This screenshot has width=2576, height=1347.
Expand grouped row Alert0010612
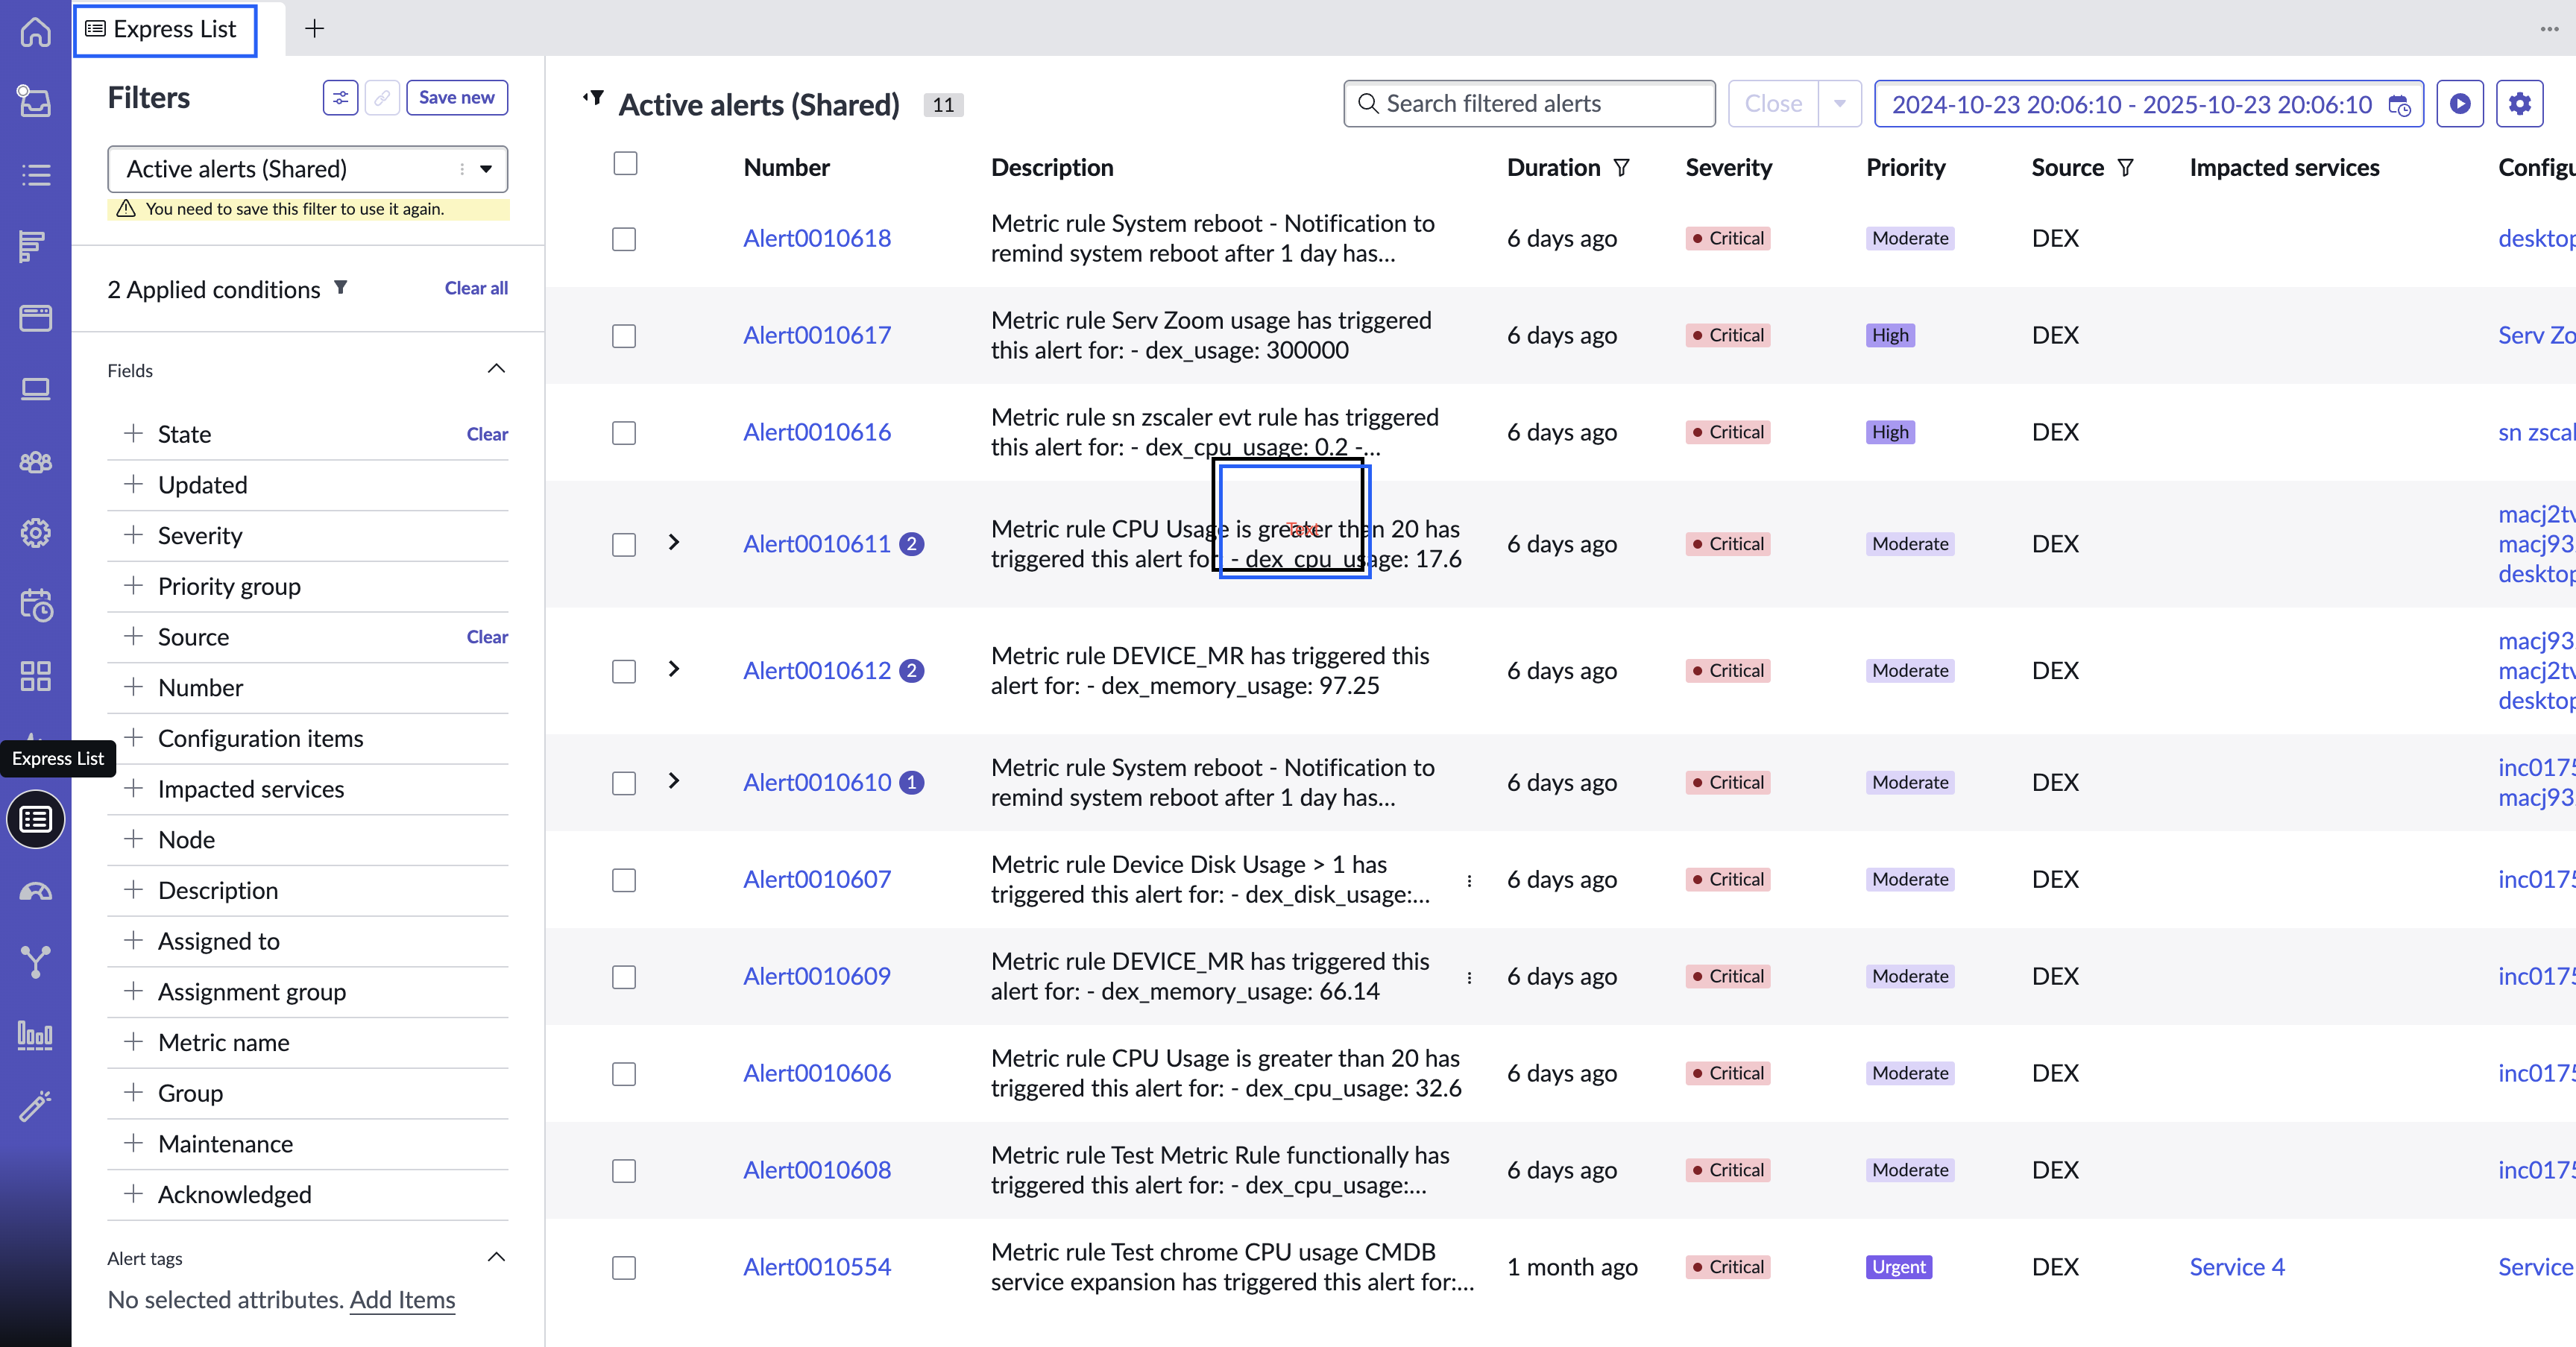(x=674, y=669)
